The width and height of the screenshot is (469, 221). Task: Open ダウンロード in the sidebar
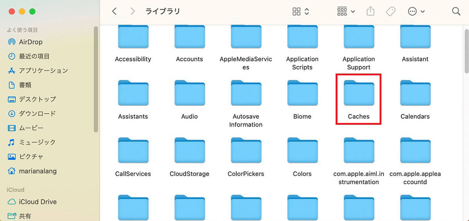(x=32, y=114)
